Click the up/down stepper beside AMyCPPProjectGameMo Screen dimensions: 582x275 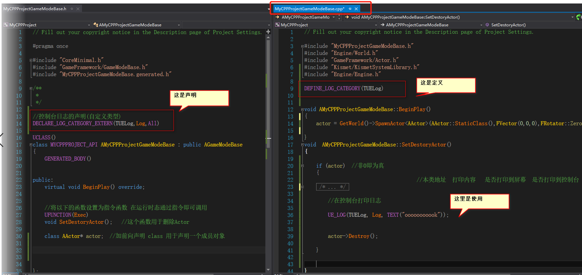339,17
